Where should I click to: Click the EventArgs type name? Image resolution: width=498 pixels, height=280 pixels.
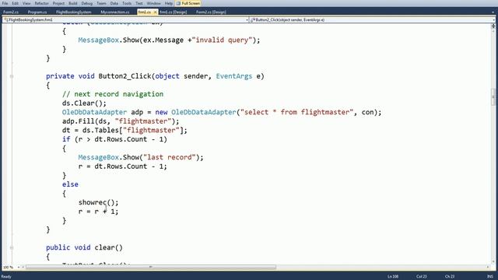pos(234,76)
